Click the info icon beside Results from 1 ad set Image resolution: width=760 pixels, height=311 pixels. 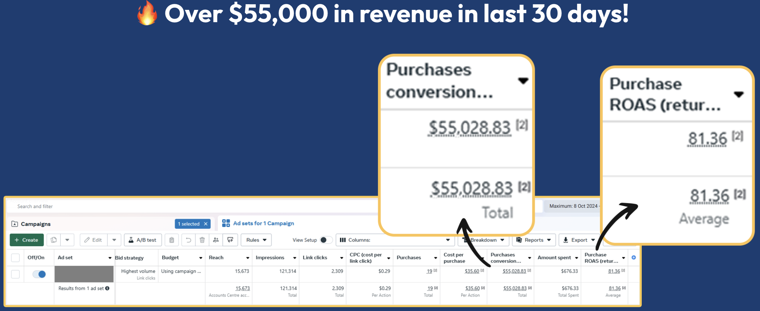pos(107,288)
